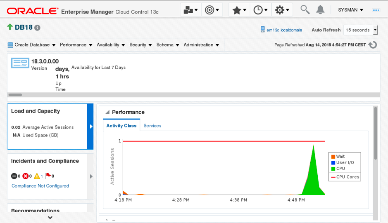Open the notifications bell
The width and height of the screenshot is (388, 223).
(x=320, y=9)
